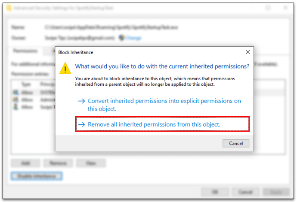Select the third permission entry's single user icon

[x=15, y=107]
